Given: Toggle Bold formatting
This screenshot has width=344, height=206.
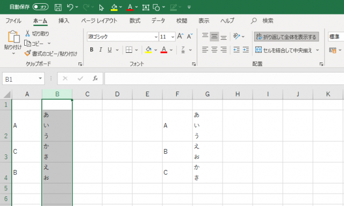Looking at the screenshot, I should (92, 50).
